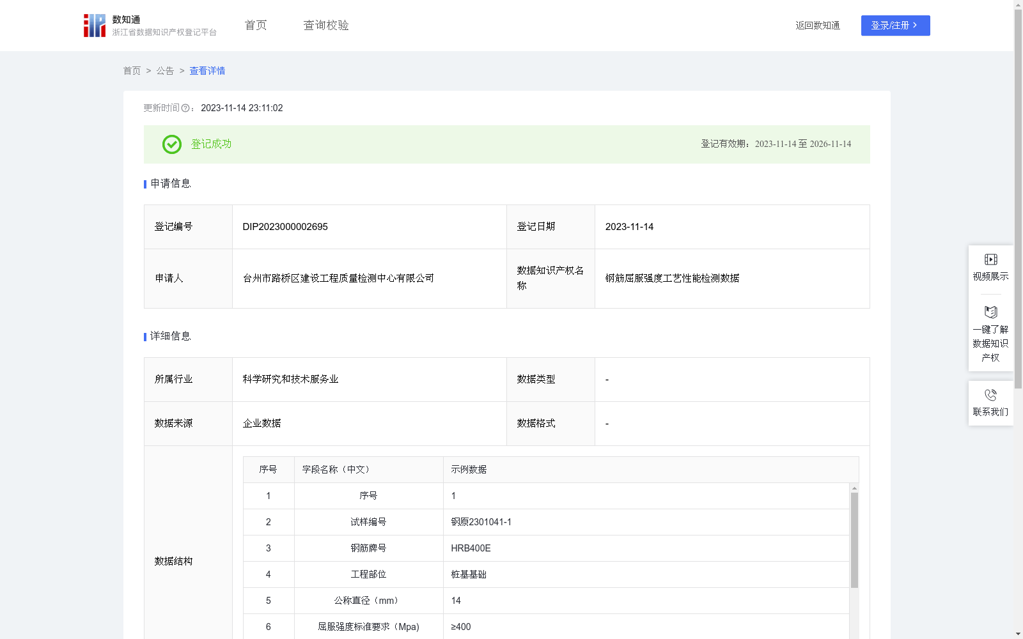Click the registration date 2023-11-14 cell
1023x639 pixels.
coord(732,227)
